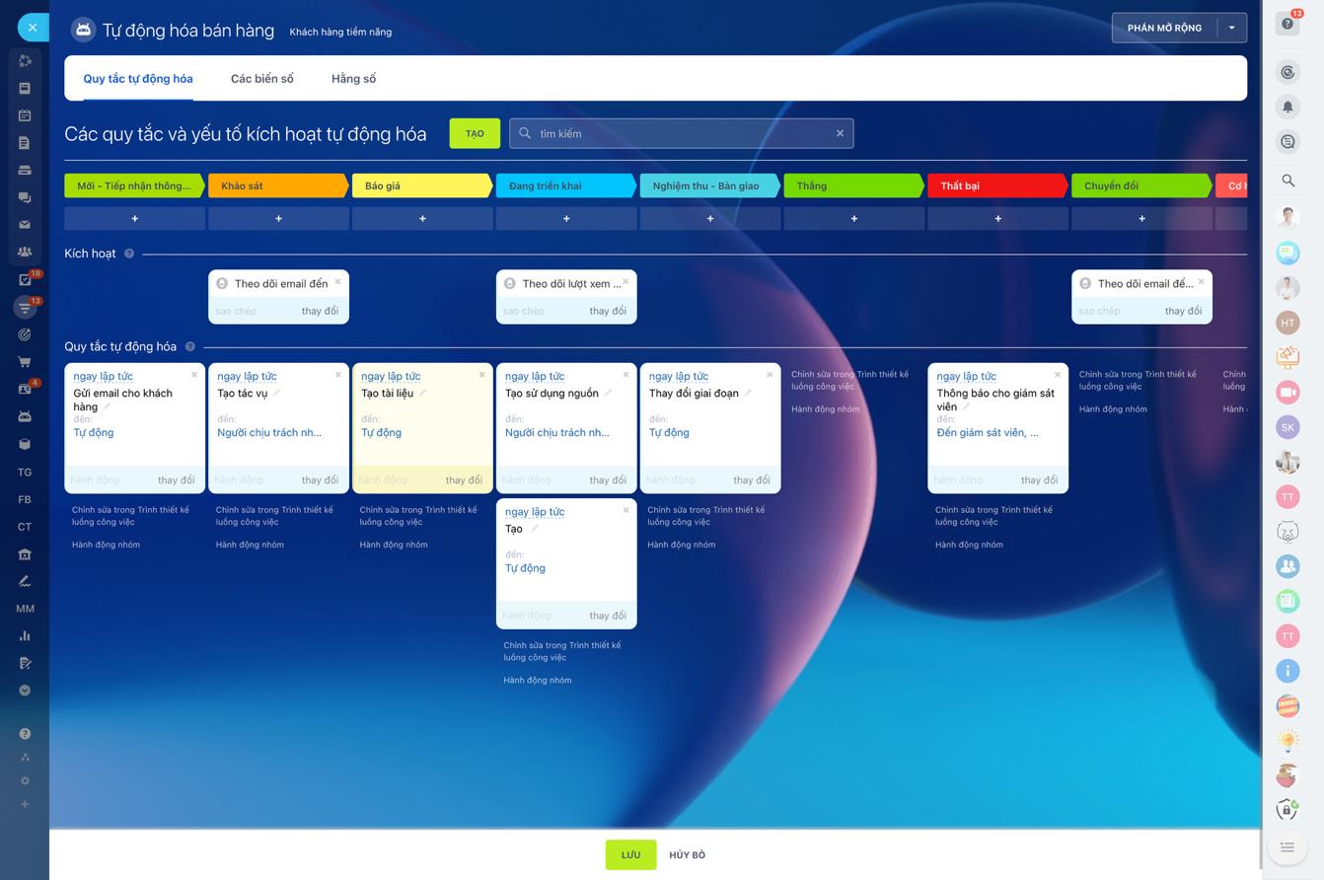Click the tìm kiếm search field
This screenshot has width=1324, height=880.
(681, 133)
